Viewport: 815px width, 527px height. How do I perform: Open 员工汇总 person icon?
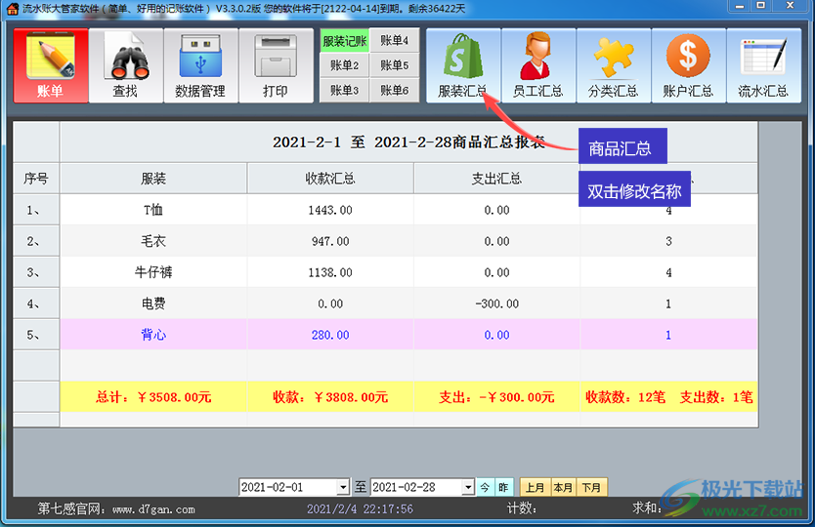[538, 65]
